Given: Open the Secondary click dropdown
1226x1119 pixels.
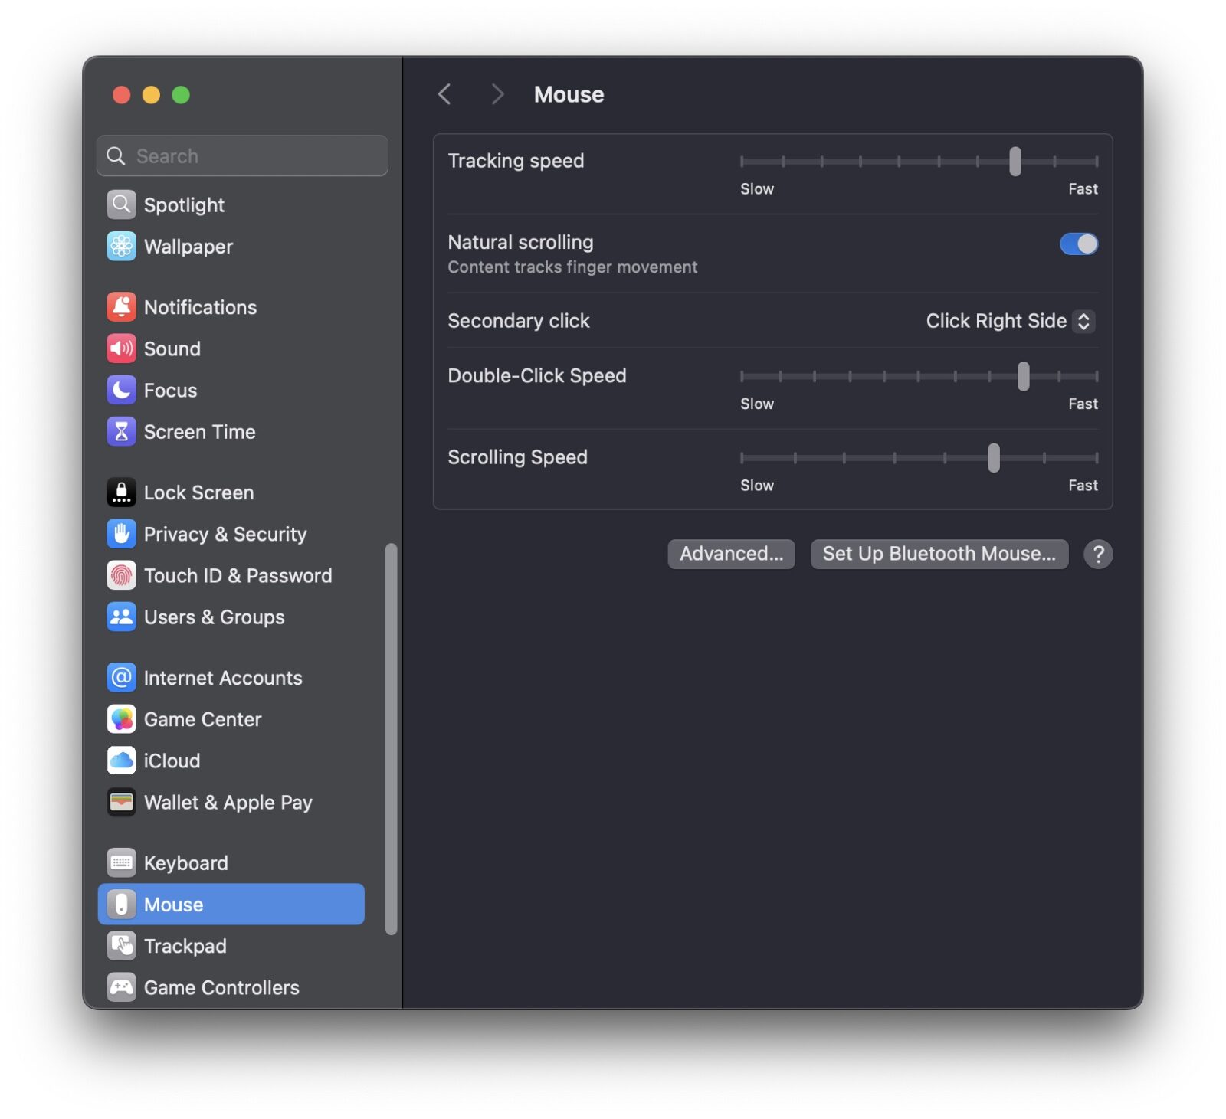Looking at the screenshot, I should point(1009,321).
